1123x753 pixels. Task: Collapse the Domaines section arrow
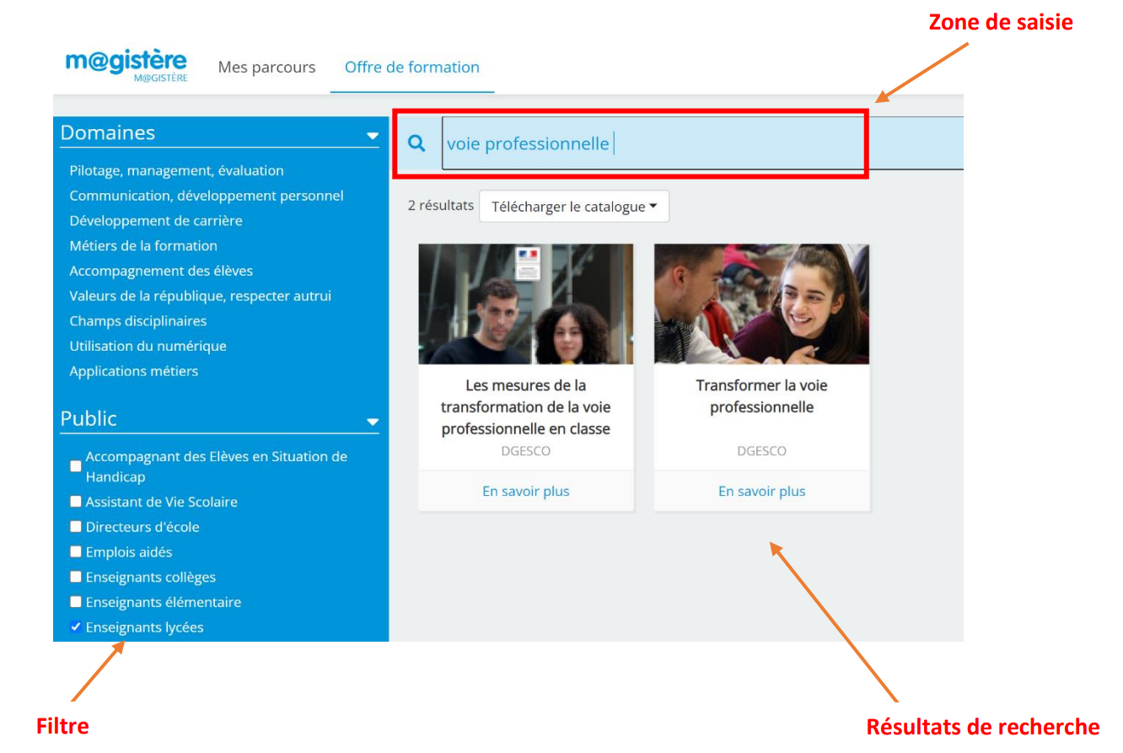point(373,135)
